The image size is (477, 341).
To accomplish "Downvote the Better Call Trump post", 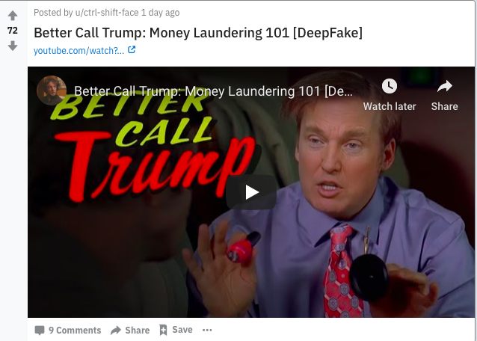I will point(13,46).
